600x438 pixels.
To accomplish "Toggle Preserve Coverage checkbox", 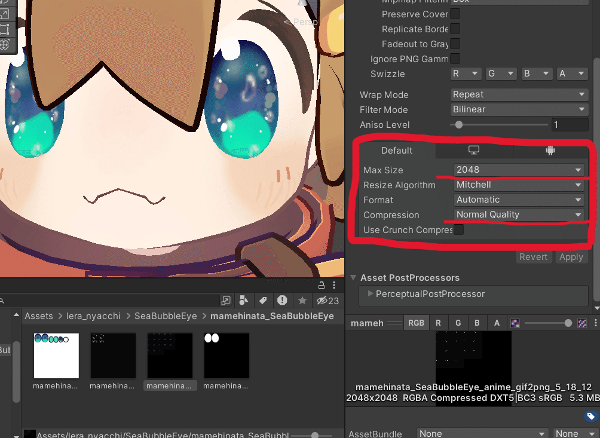I will point(455,14).
